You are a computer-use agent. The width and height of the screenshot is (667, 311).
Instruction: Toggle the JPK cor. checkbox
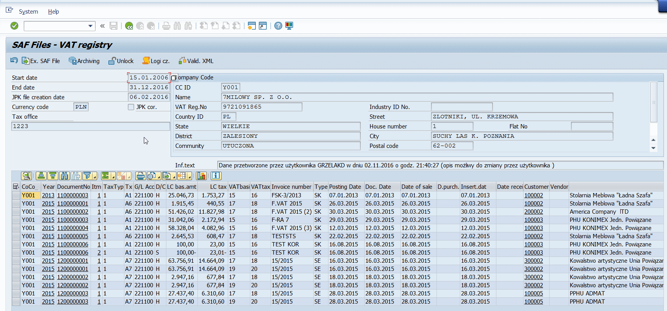coord(131,107)
